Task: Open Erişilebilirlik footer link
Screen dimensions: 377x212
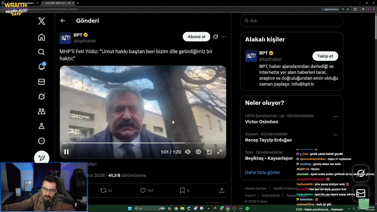Action: pyautogui.click(x=271, y=196)
